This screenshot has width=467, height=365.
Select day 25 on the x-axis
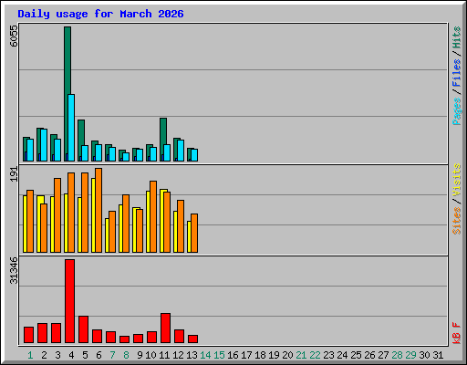(x=356, y=355)
